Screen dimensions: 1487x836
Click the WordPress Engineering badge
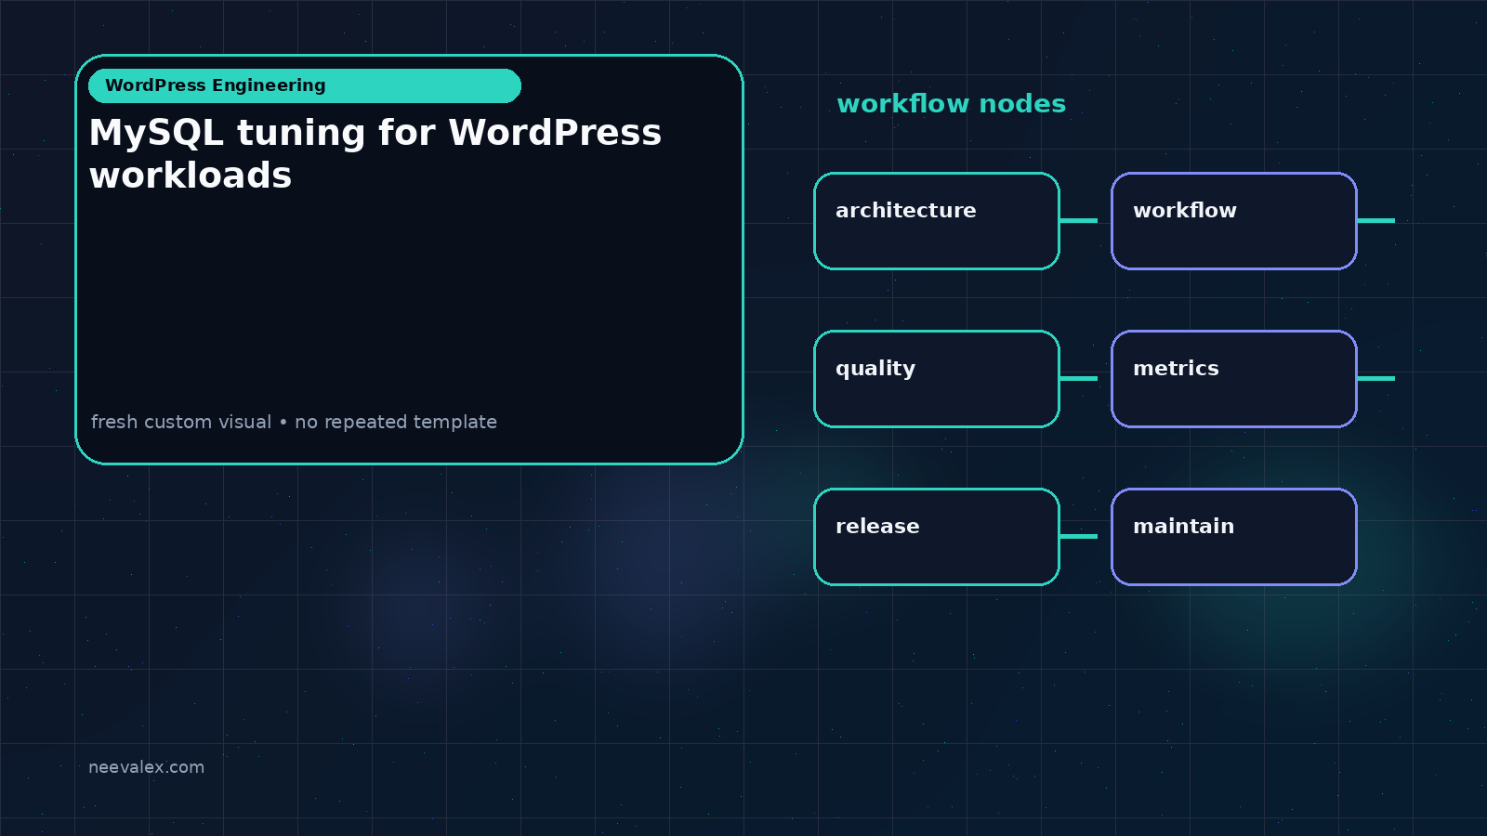tap(305, 85)
